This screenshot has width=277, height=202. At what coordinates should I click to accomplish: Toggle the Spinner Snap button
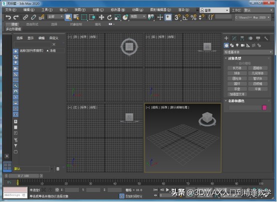click(x=201, y=17)
